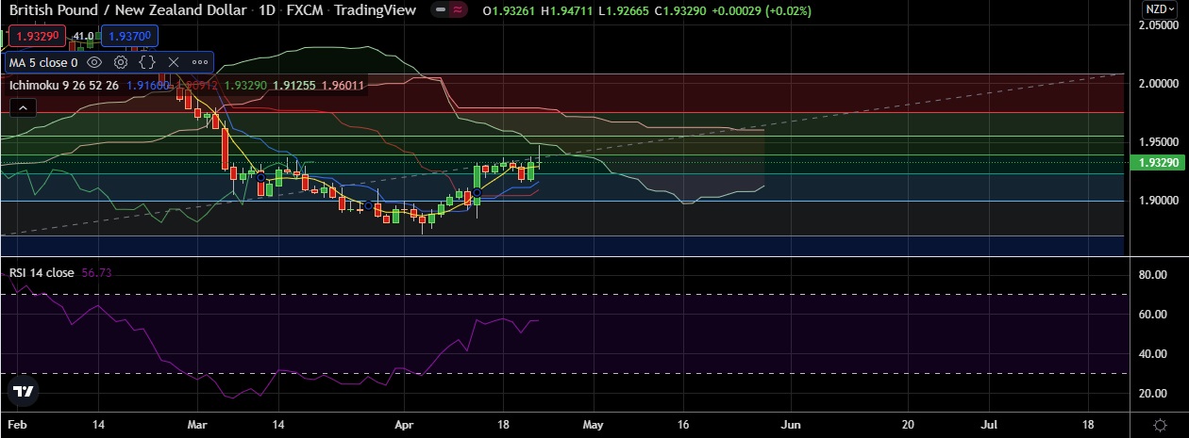Select the MA 5 close 0 legend label

click(43, 63)
